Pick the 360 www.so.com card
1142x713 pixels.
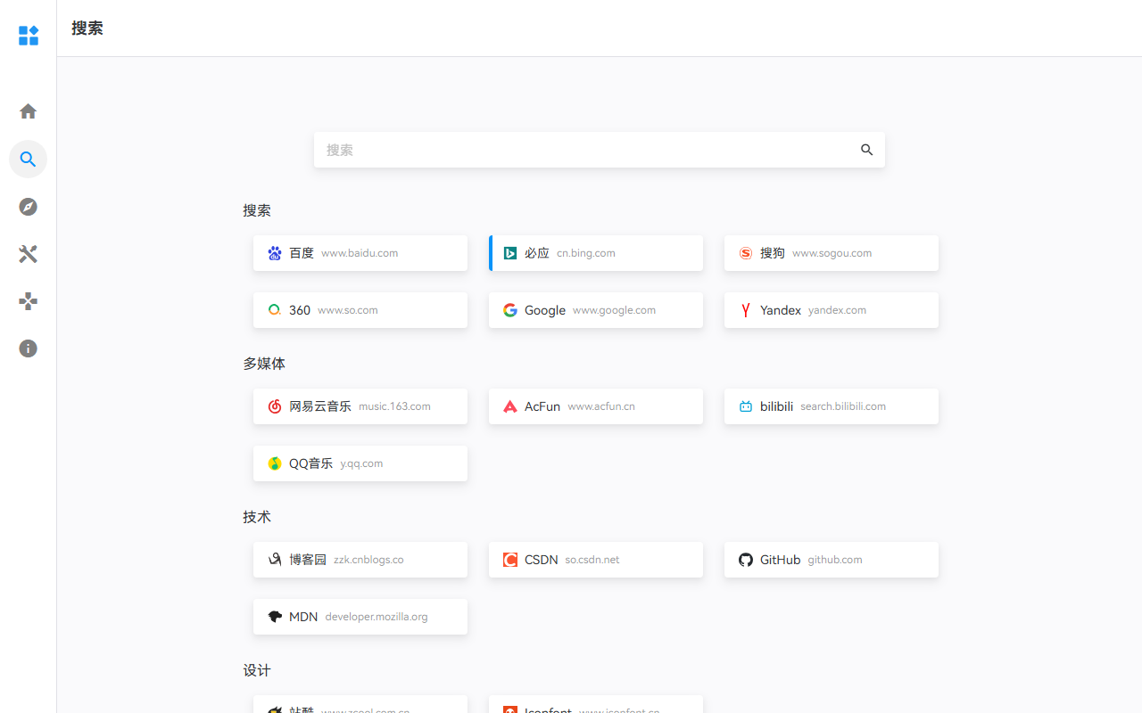click(x=360, y=310)
